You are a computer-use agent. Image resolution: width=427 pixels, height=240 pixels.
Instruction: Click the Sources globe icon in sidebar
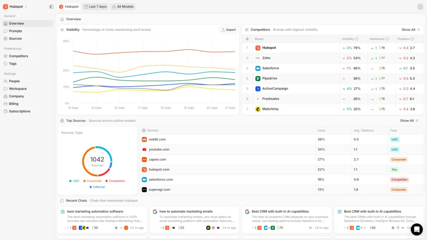[x=5, y=38]
